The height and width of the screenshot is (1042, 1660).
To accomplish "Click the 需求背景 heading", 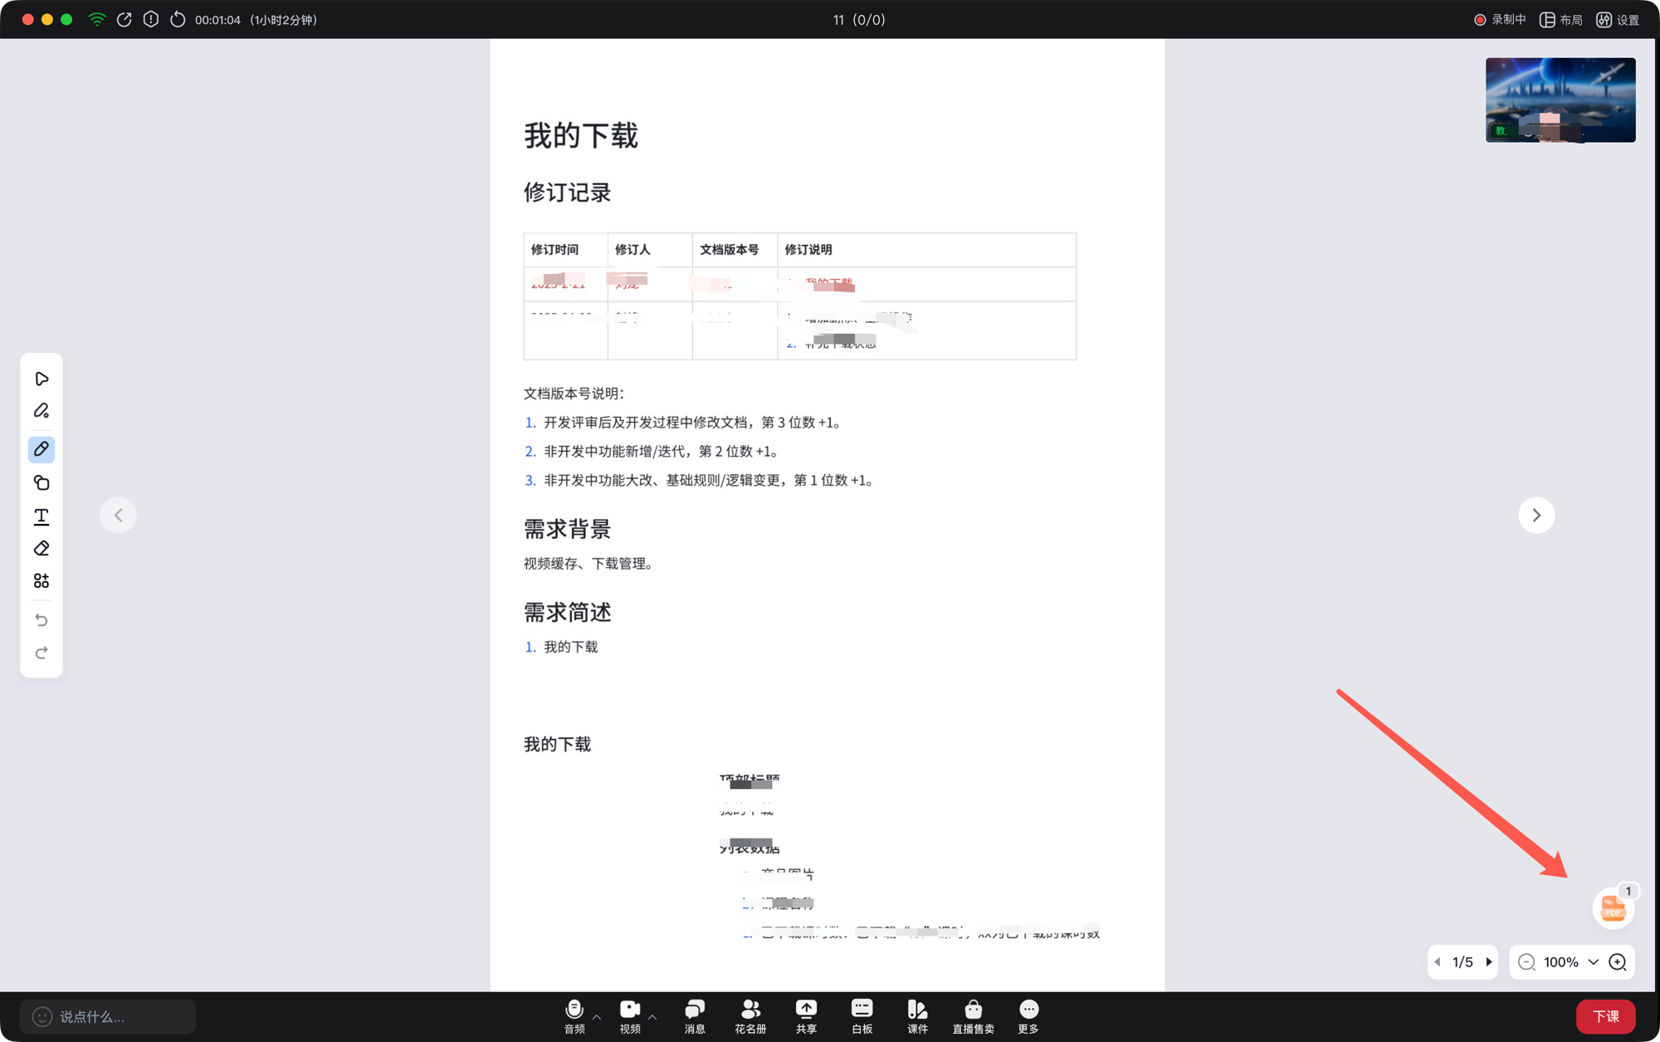I will pyautogui.click(x=568, y=529).
